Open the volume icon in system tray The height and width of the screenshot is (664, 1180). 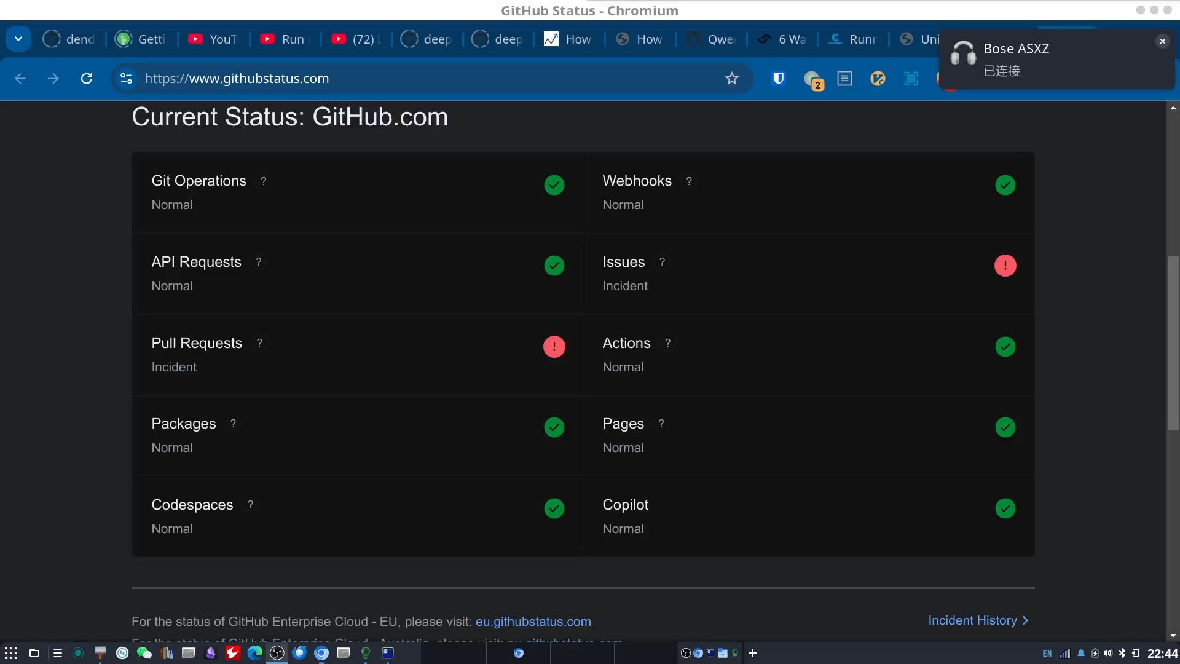pyautogui.click(x=1107, y=654)
